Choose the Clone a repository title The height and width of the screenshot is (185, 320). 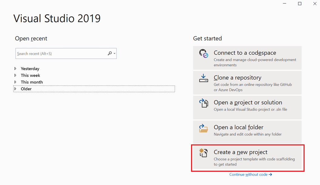[x=237, y=78]
